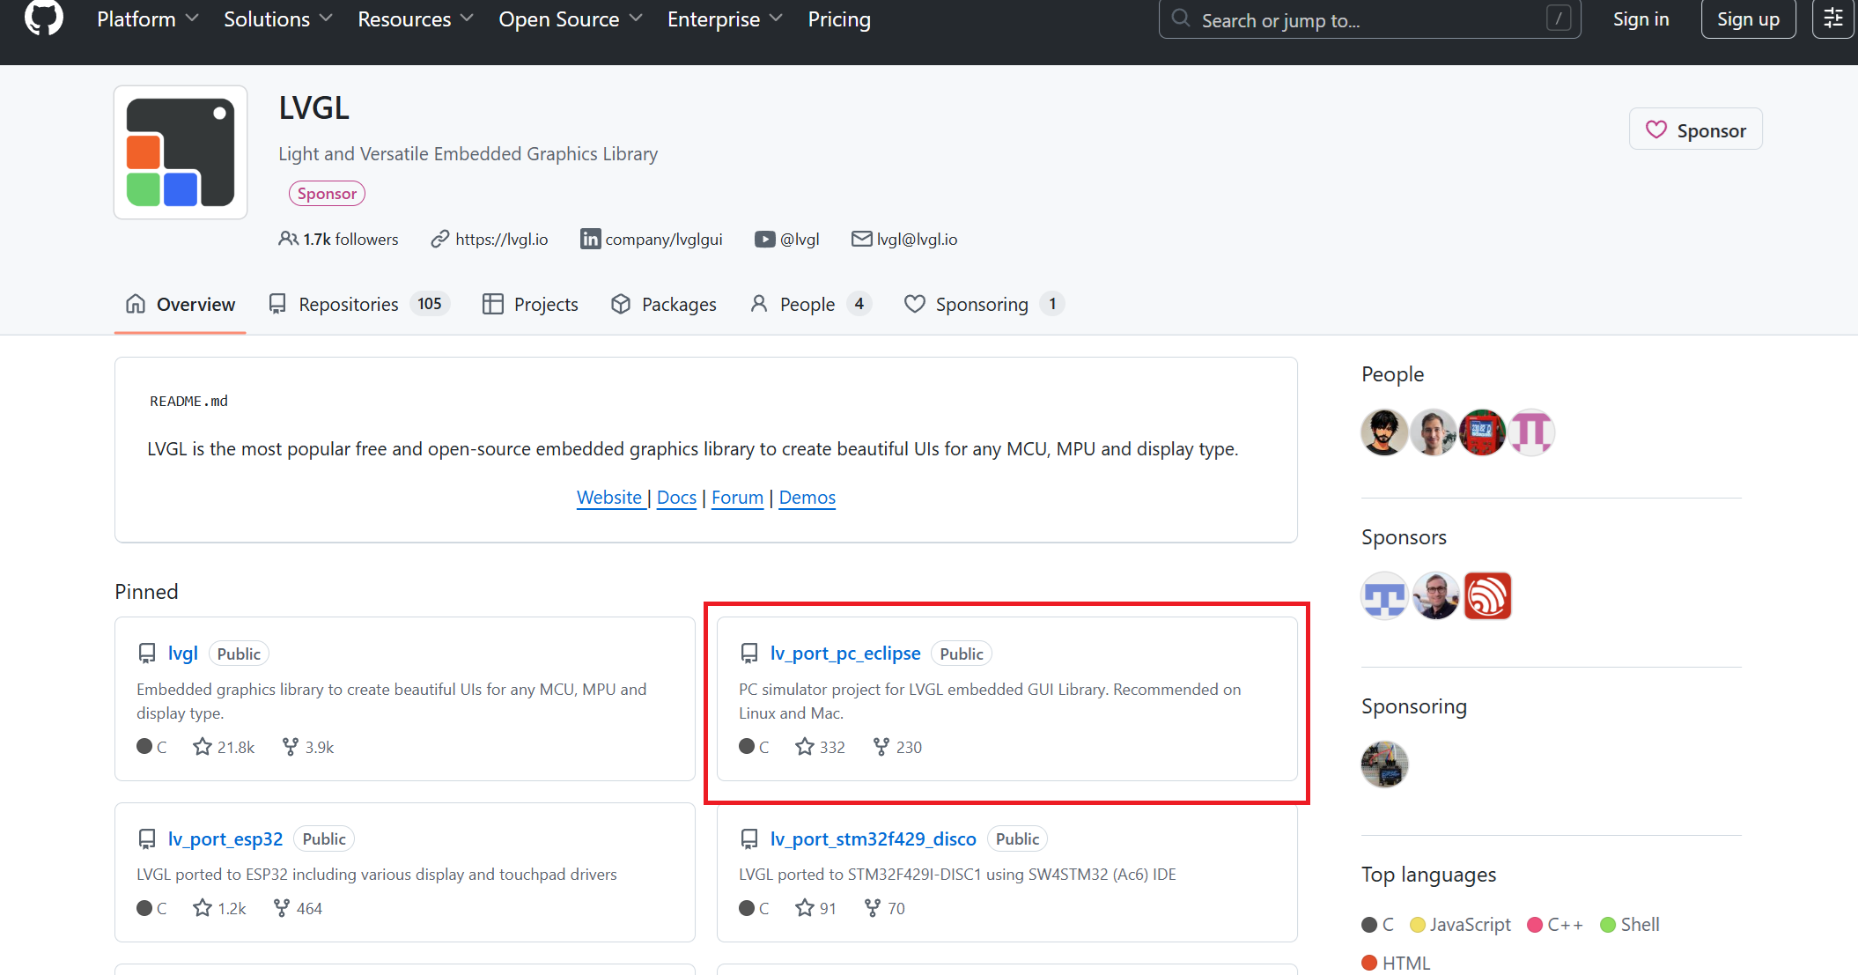Click the LVGL organization avatar
This screenshot has width=1858, height=975.
(x=181, y=152)
